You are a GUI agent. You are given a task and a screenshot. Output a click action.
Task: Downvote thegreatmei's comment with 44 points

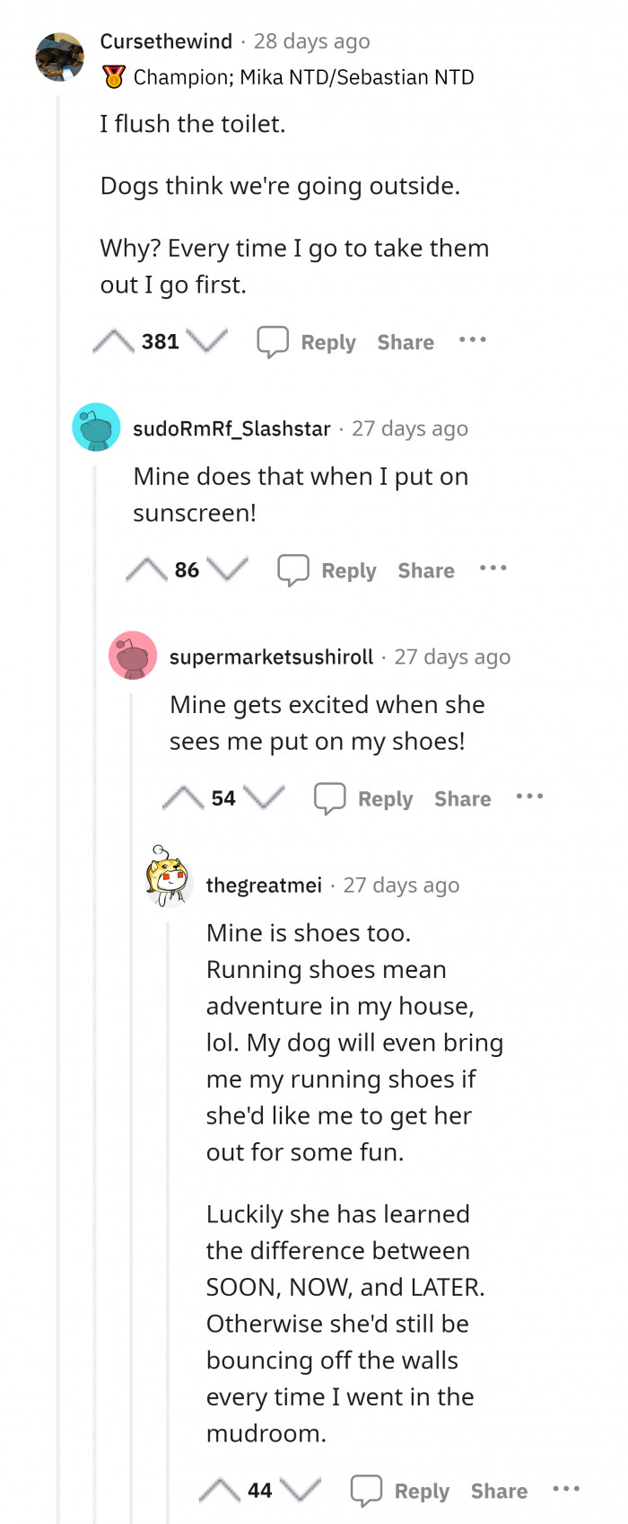point(301,1490)
